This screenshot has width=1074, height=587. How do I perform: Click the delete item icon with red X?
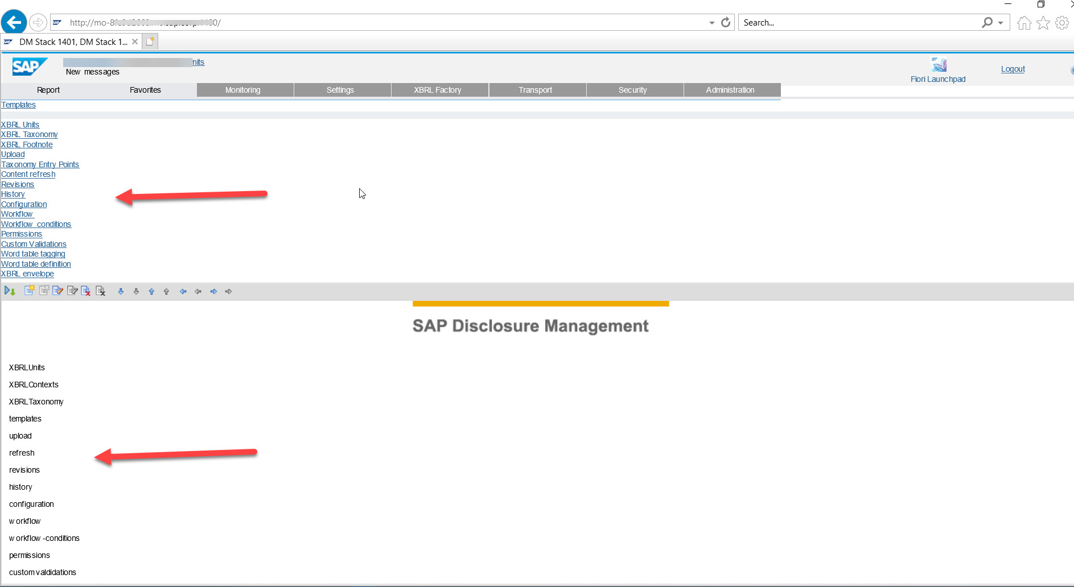(x=86, y=291)
